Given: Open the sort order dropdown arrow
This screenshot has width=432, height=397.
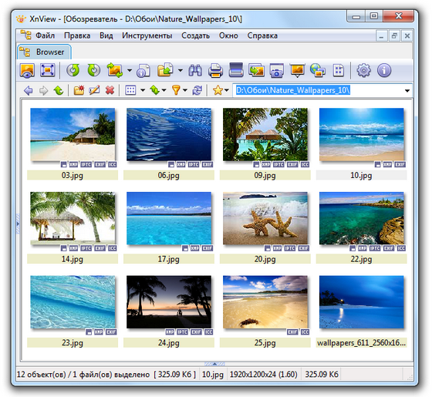Looking at the screenshot, I should (x=164, y=90).
